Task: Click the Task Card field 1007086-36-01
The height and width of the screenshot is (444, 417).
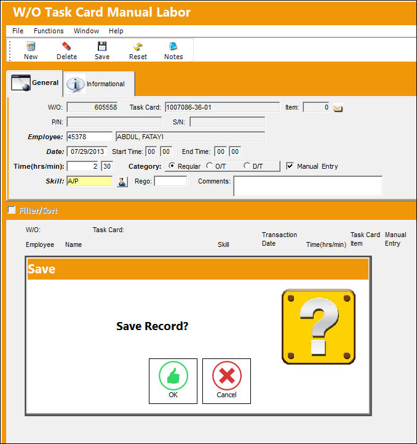Action: pyautogui.click(x=223, y=107)
